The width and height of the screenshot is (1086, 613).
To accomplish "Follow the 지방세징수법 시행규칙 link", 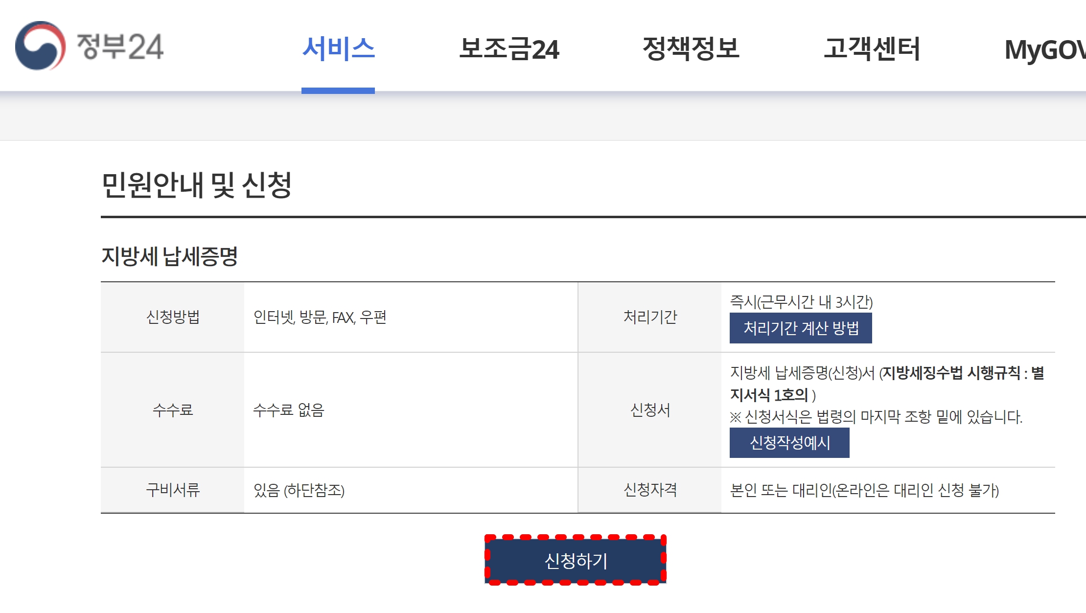I will tap(952, 373).
